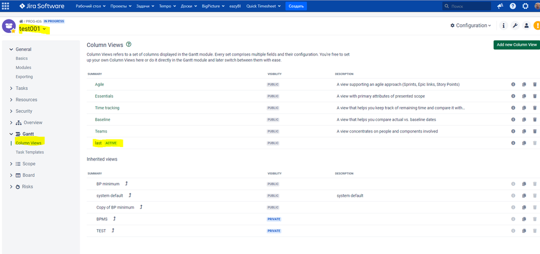The image size is (540, 254).
Task: Open the Essentials column view link
Action: [104, 96]
